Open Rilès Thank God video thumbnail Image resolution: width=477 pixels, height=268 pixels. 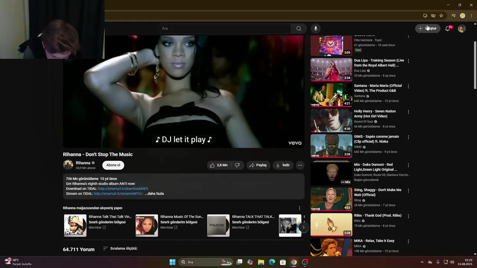click(331, 224)
